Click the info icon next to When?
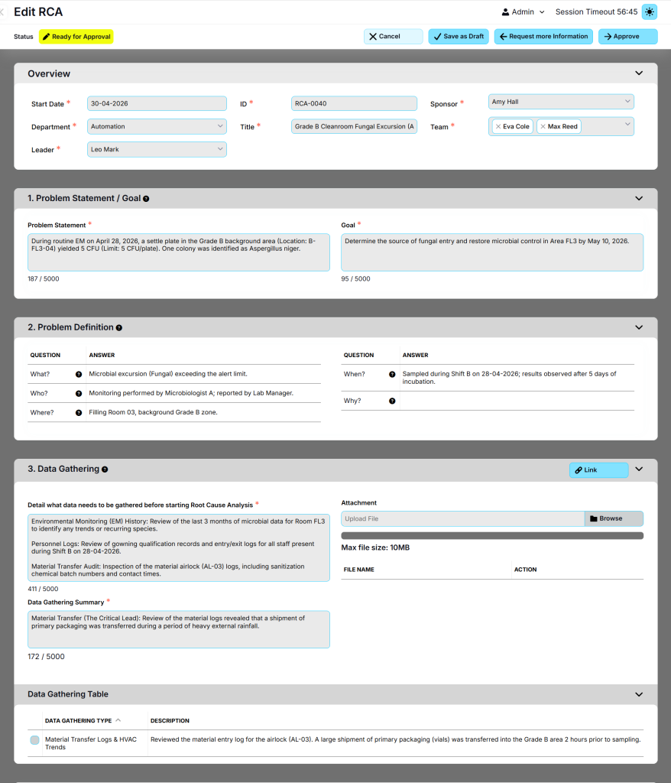671x783 pixels. (392, 374)
